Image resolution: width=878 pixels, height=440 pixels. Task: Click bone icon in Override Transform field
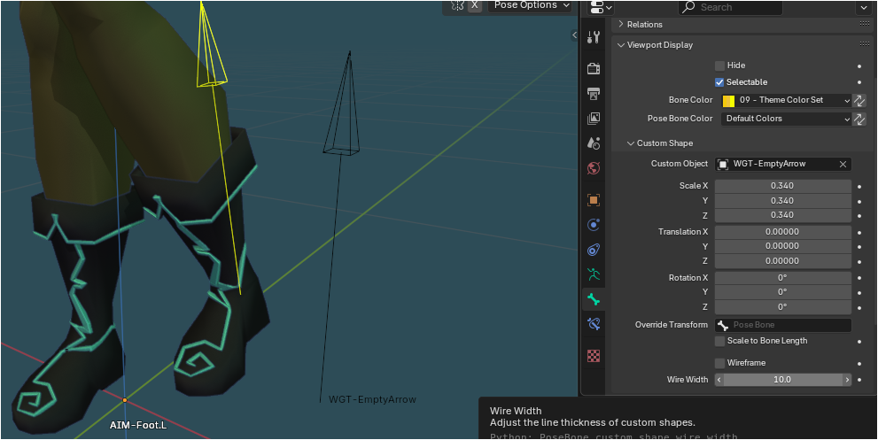[723, 325]
